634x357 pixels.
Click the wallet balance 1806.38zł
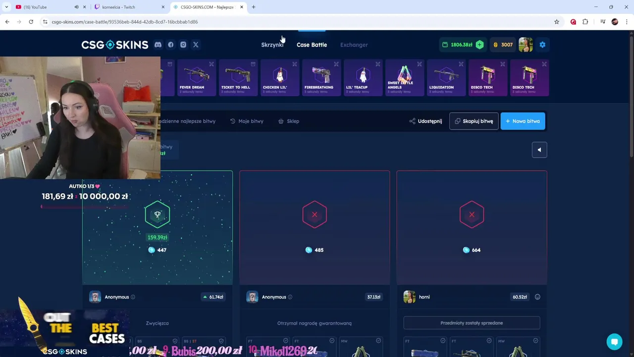[x=457, y=45]
